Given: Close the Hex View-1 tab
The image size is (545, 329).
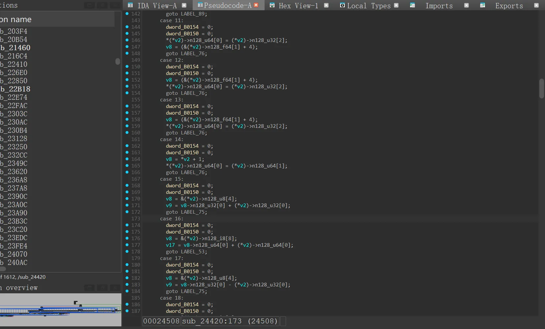Looking at the screenshot, I should coord(326,5).
